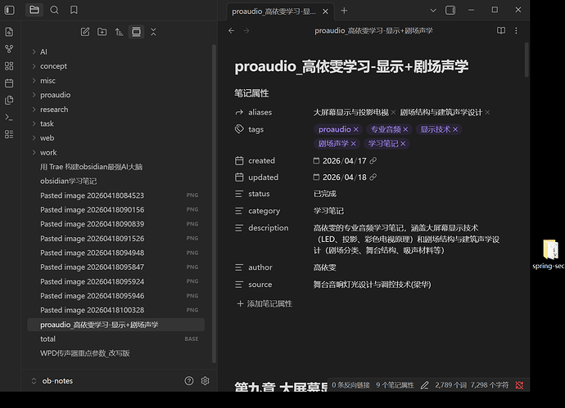
Task: Expand the AI folder
Action: point(34,52)
